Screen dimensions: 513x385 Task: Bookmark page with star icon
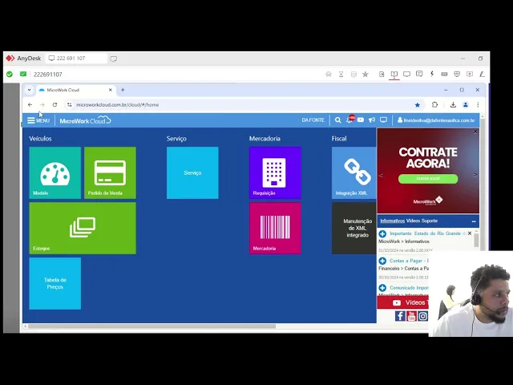coord(417,105)
